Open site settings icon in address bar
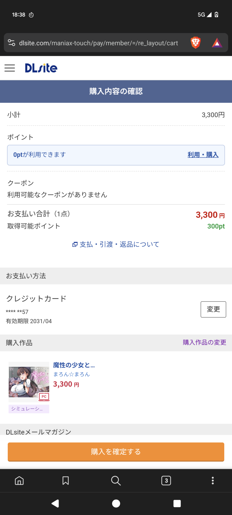This screenshot has width=232, height=515. coord(12,43)
